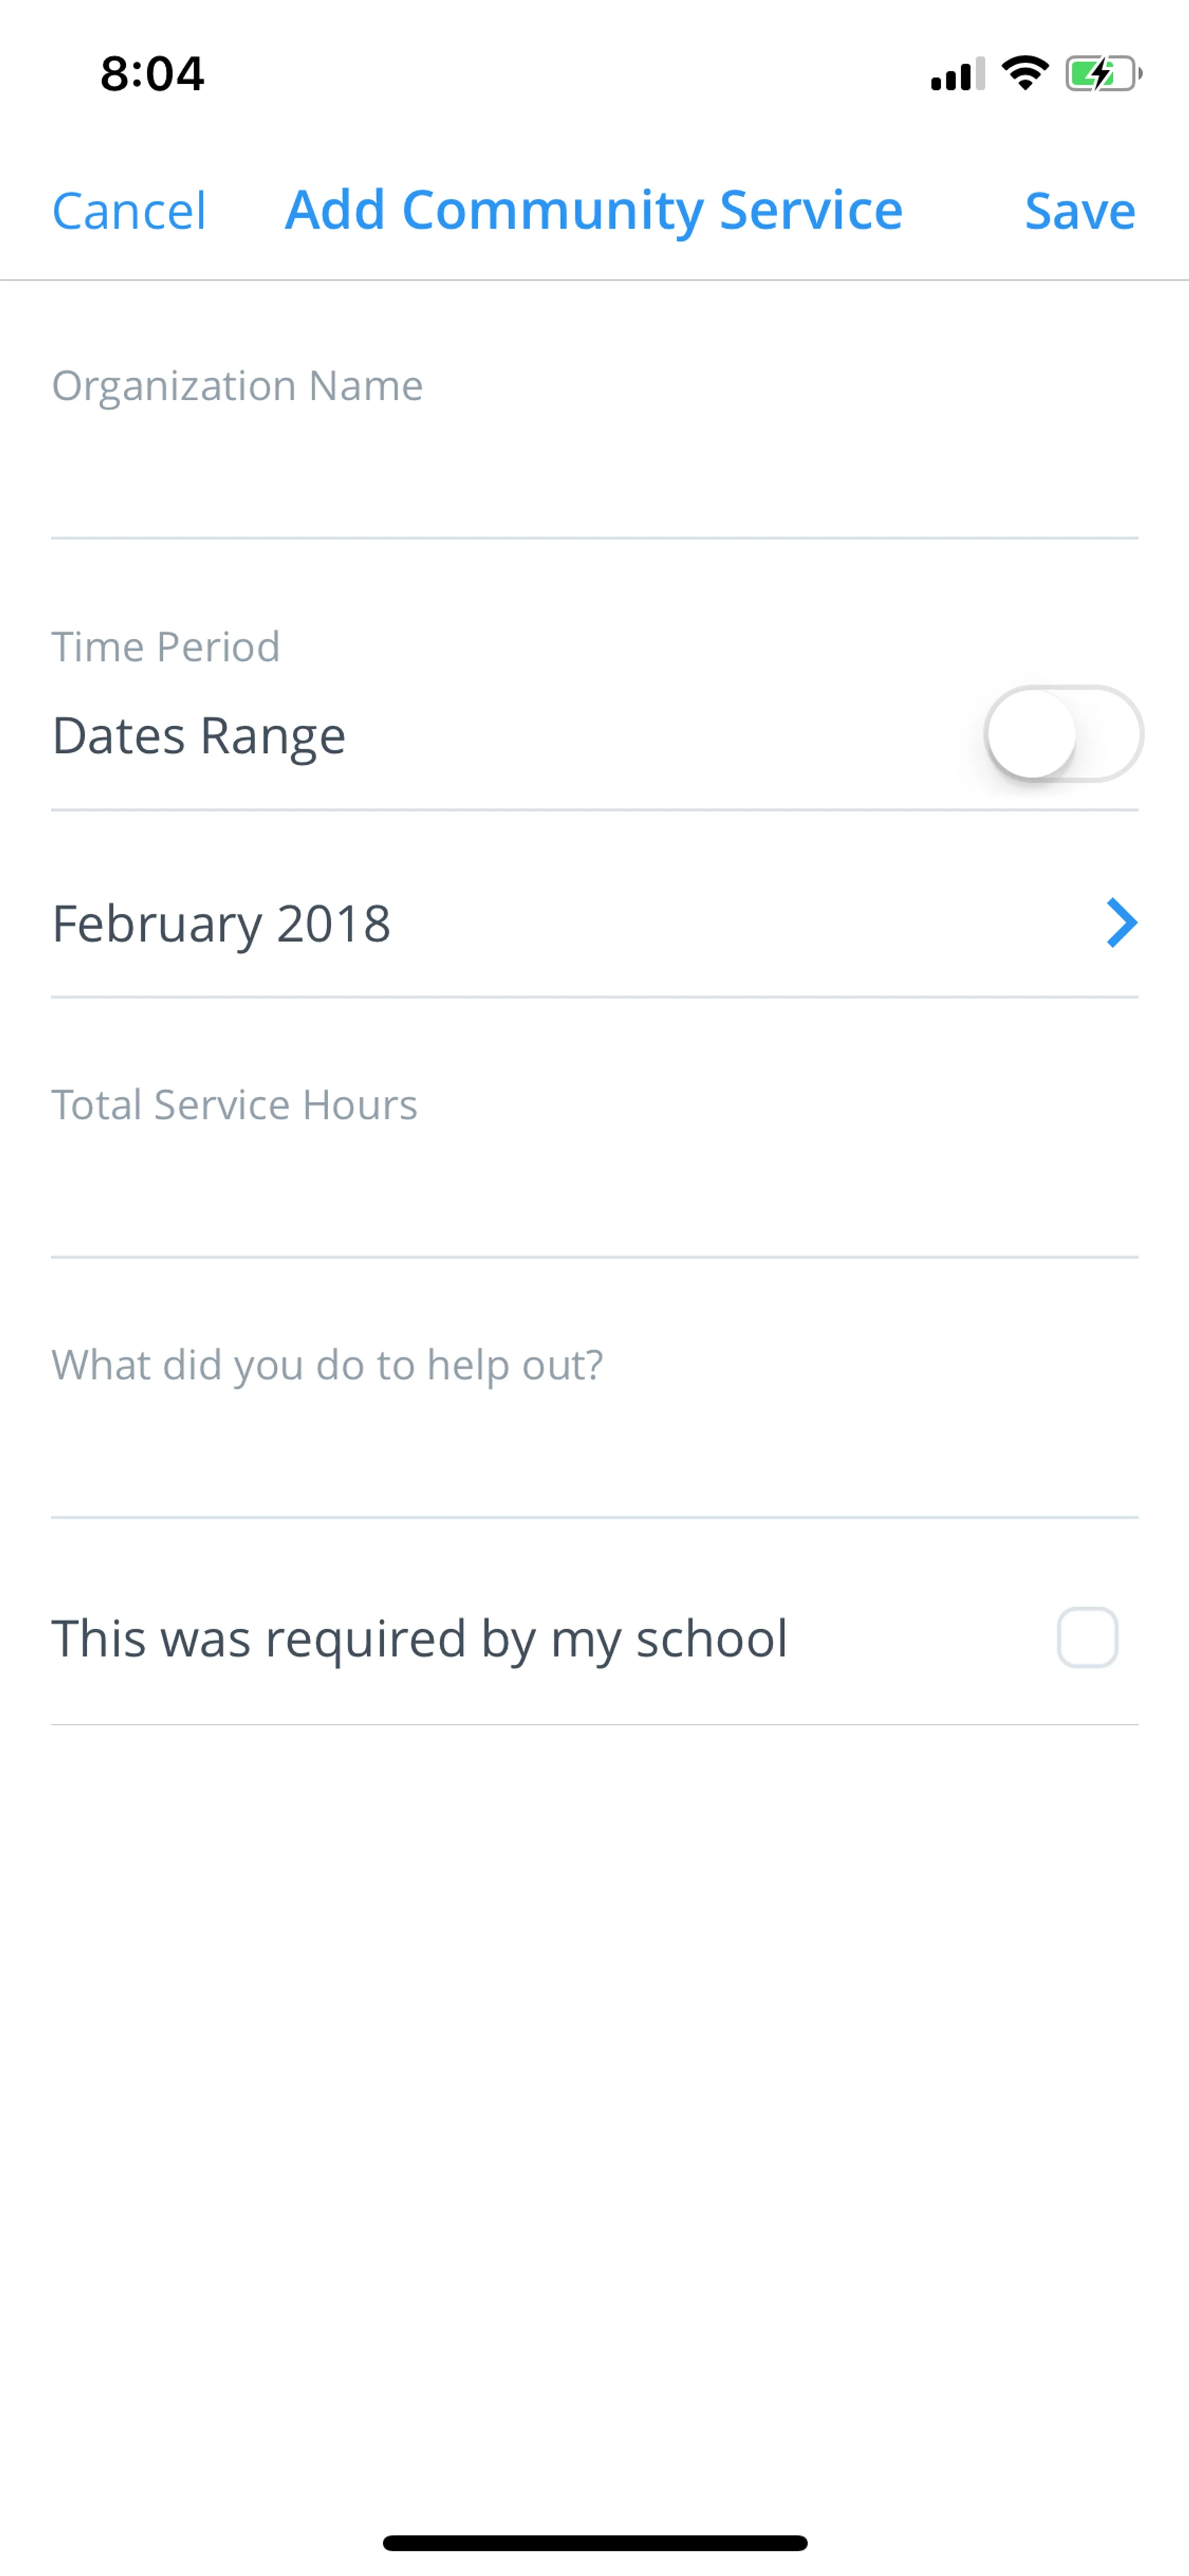The height and width of the screenshot is (2576, 1189).
Task: Tap the Wi-Fi status icon
Action: pos(1024,73)
